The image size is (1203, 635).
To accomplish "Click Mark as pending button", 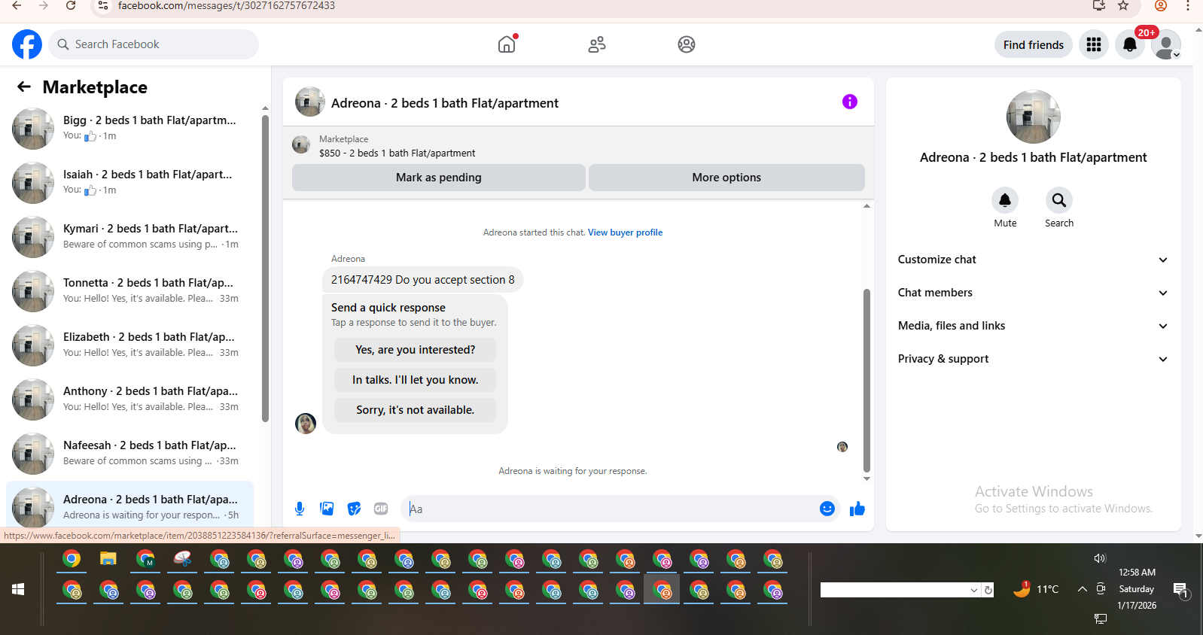I will (x=439, y=178).
